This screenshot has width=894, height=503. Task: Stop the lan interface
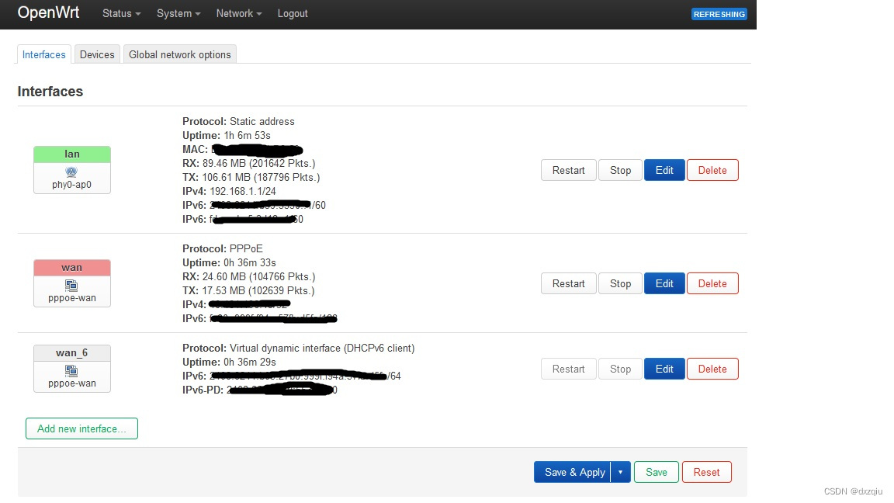pyautogui.click(x=620, y=170)
